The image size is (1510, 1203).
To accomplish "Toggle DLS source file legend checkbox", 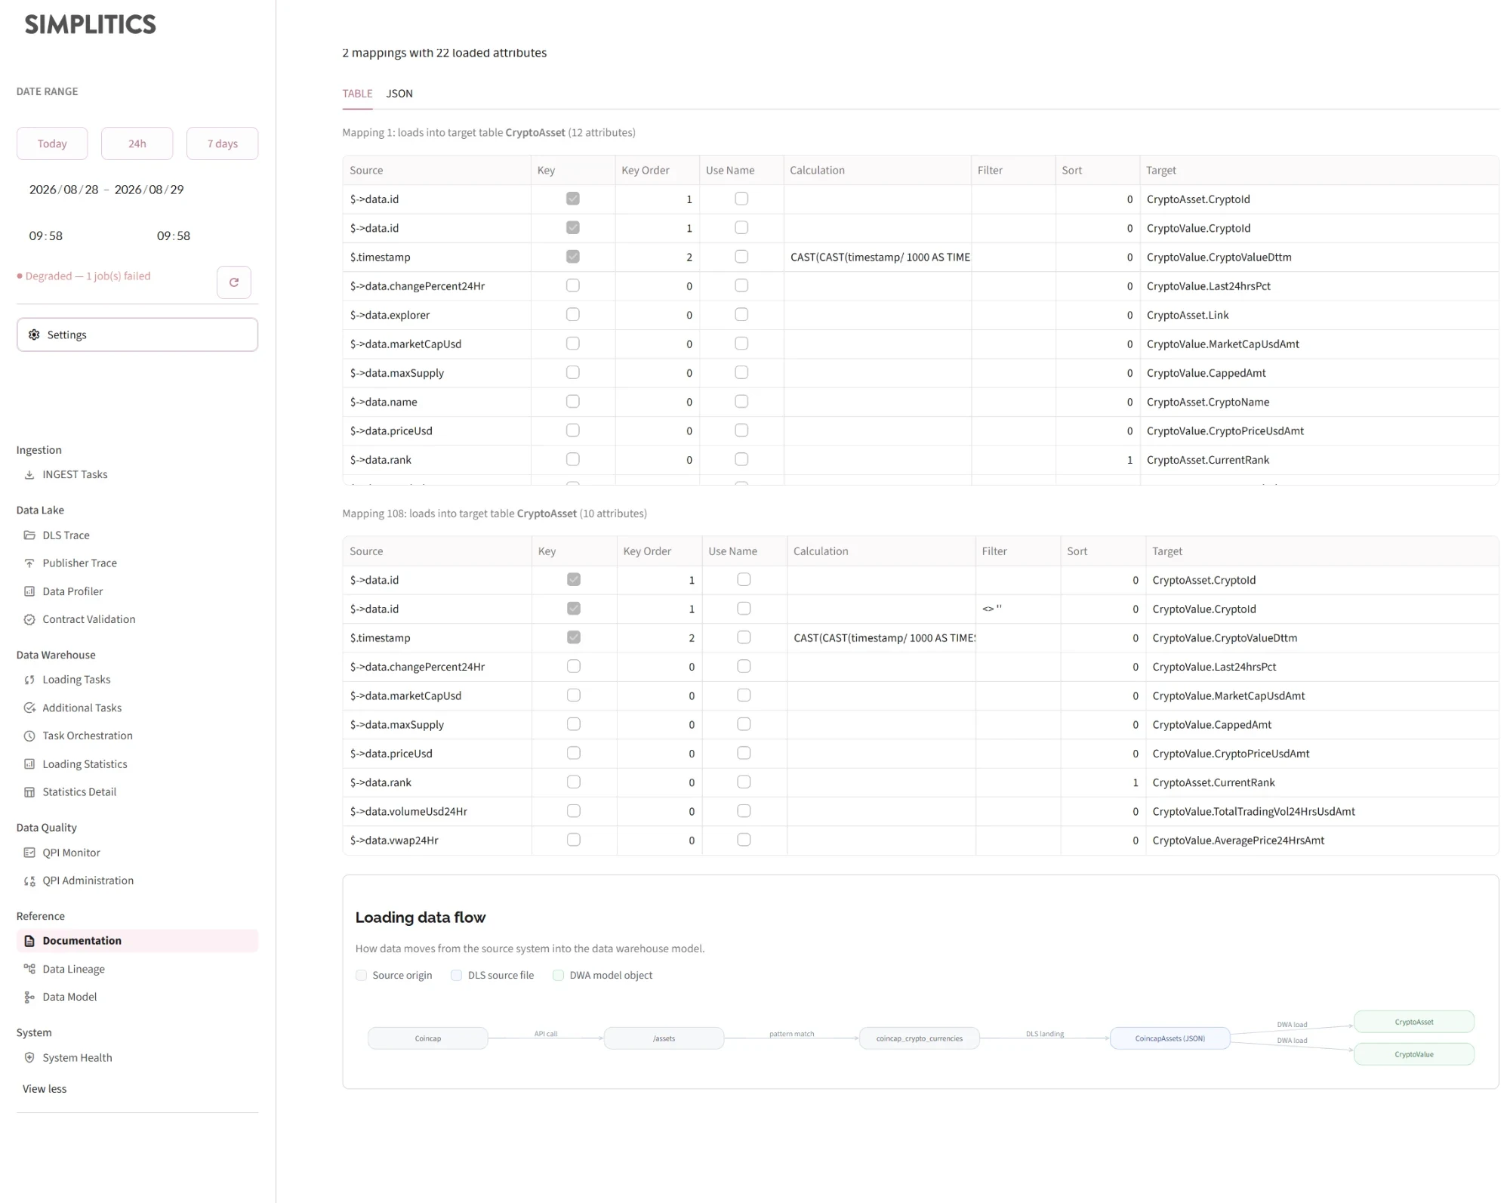I will point(456,975).
